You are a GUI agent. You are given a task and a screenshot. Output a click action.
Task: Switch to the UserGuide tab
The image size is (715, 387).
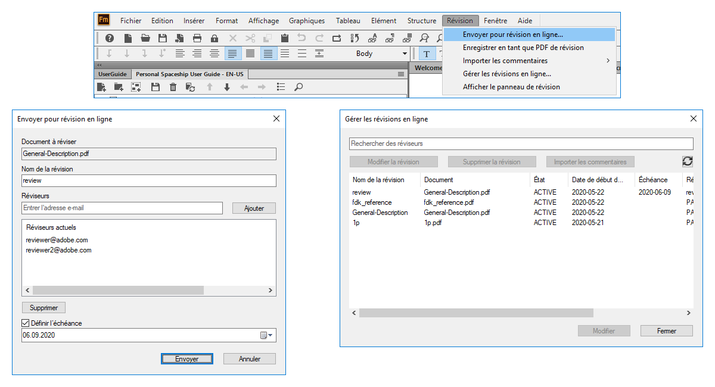(112, 74)
